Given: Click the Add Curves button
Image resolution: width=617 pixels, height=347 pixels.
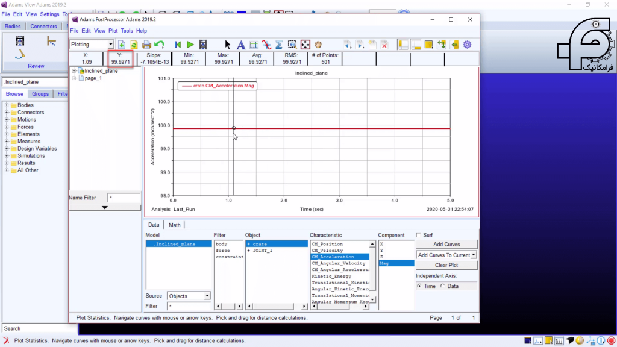Looking at the screenshot, I should 446,245.
